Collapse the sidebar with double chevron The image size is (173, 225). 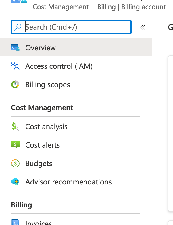[142, 27]
